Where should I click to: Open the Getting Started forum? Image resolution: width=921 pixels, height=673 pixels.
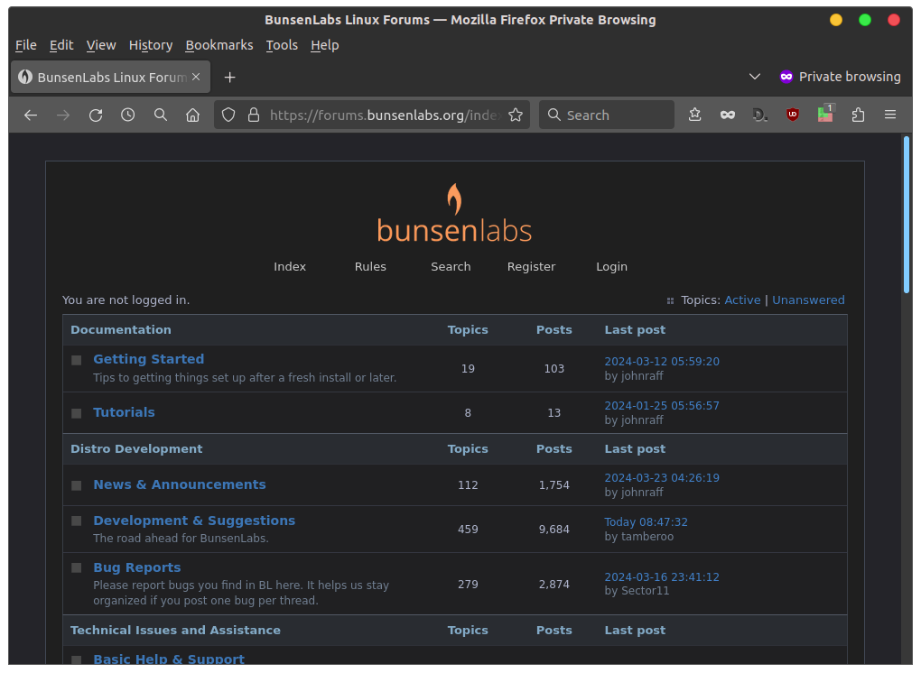click(x=149, y=359)
